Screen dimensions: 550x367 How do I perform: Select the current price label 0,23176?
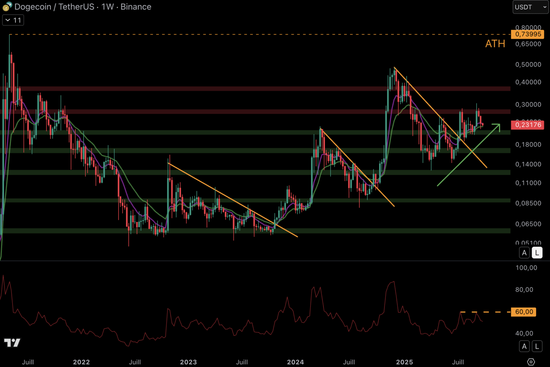(528, 125)
